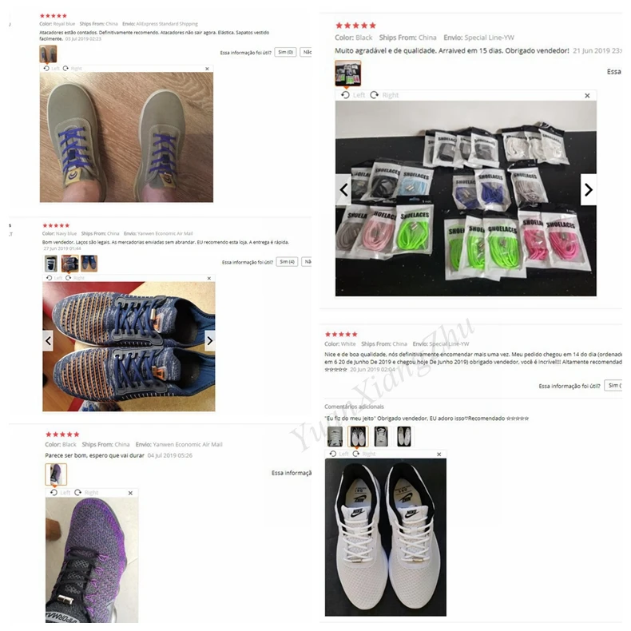Select purple sneaker review thumbnail
Image resolution: width=631 pixels, height=631 pixels.
pos(56,474)
